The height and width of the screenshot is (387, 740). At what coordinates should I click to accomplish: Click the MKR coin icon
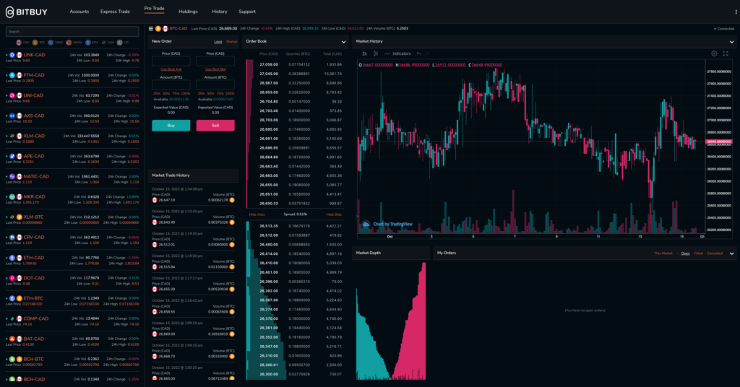12,197
